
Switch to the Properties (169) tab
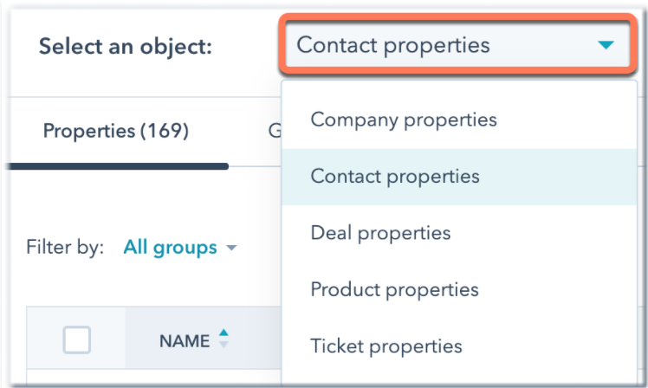[115, 132]
